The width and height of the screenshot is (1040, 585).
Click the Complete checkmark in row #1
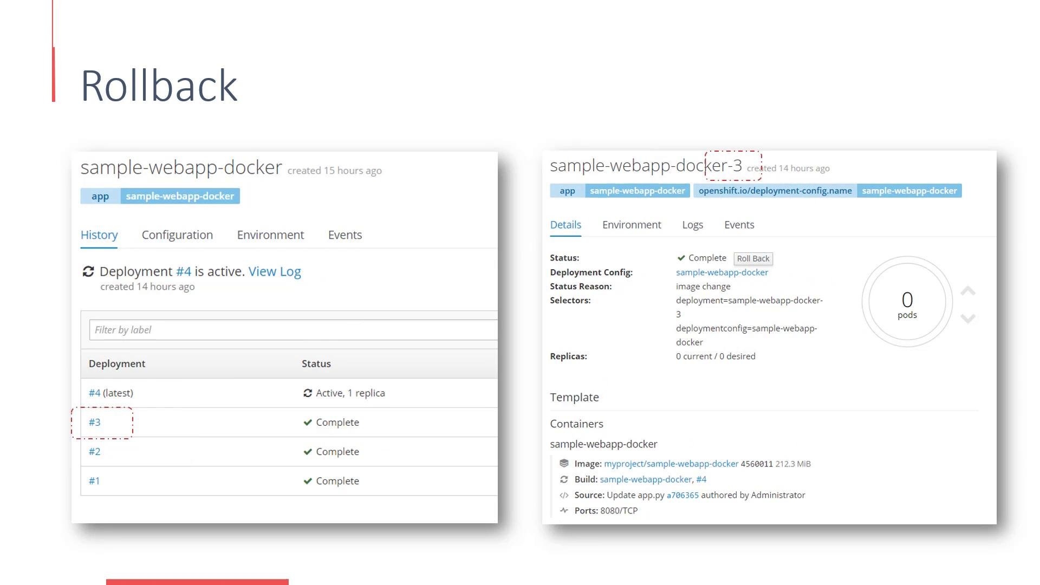(308, 481)
